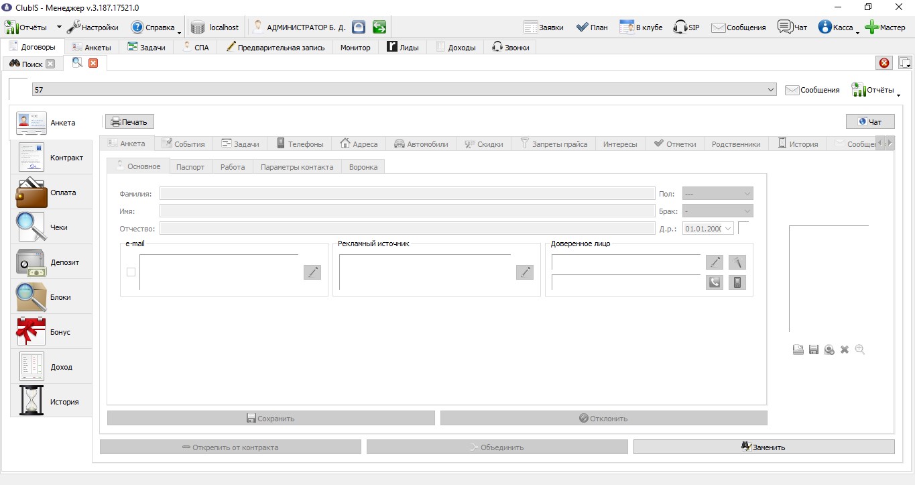This screenshot has height=485, width=915.
Task: Click the Доверенное лицо phone handset button
Action: (715, 282)
